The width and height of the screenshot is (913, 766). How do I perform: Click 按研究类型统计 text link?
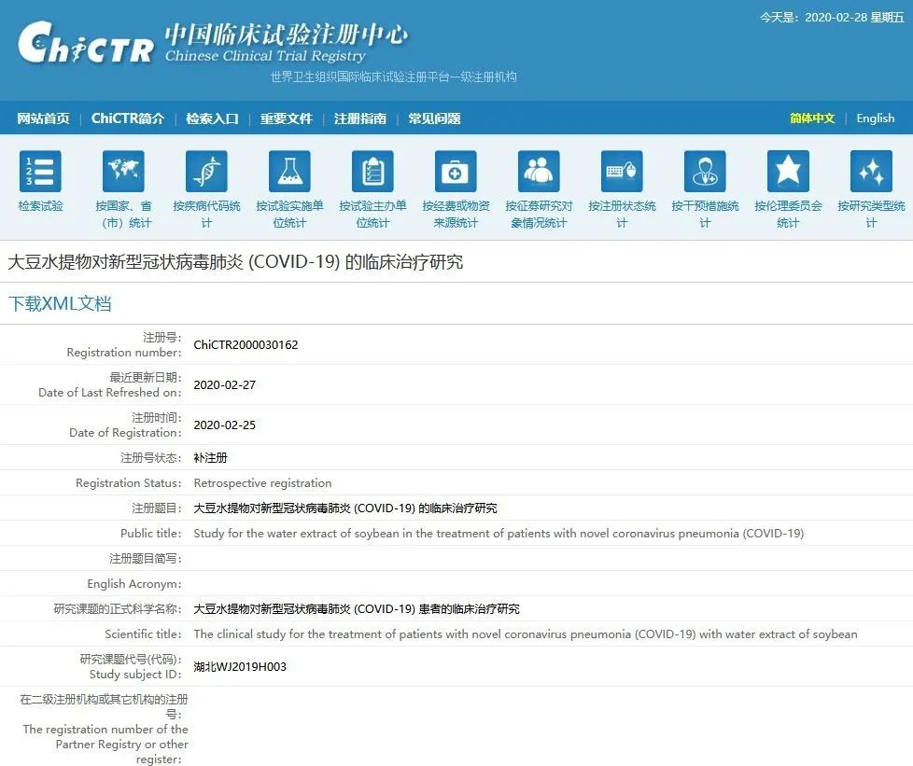[871, 215]
